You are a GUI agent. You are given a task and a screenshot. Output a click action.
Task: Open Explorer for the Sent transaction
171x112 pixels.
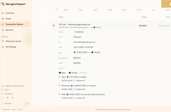tap(80, 81)
